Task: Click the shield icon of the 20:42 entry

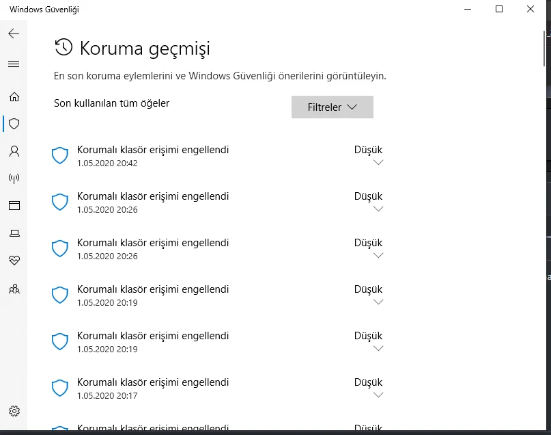Action: 59,155
